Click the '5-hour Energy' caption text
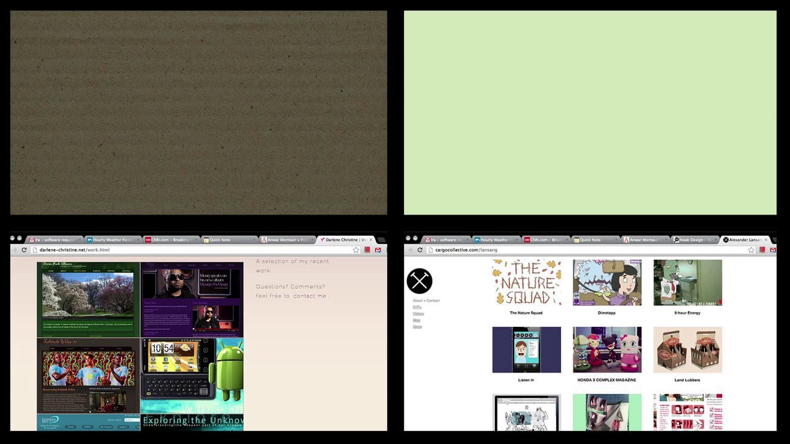This screenshot has width=790, height=444. tap(687, 313)
